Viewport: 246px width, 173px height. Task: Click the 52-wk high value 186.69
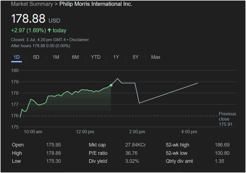pyautogui.click(x=222, y=145)
